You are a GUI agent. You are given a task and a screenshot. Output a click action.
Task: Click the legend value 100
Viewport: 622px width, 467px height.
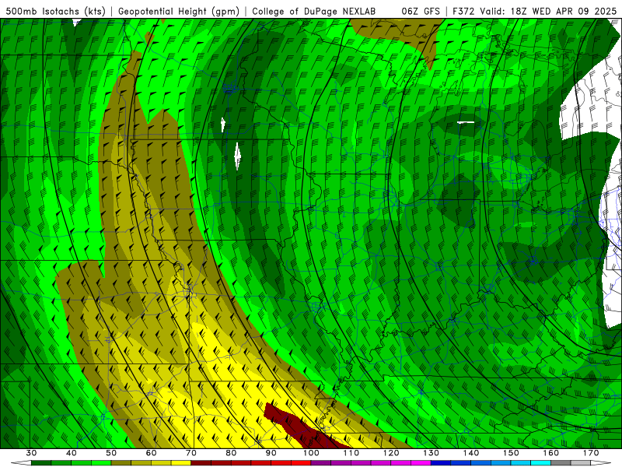311,453
